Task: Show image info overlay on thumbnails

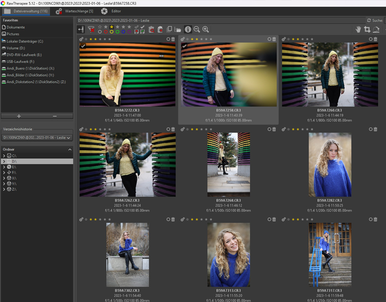Action: coord(188,30)
